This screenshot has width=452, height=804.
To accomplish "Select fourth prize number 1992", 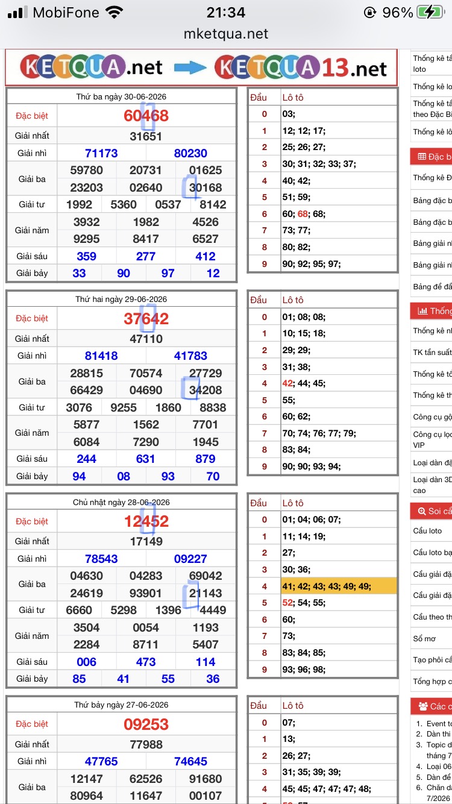I will [79, 205].
